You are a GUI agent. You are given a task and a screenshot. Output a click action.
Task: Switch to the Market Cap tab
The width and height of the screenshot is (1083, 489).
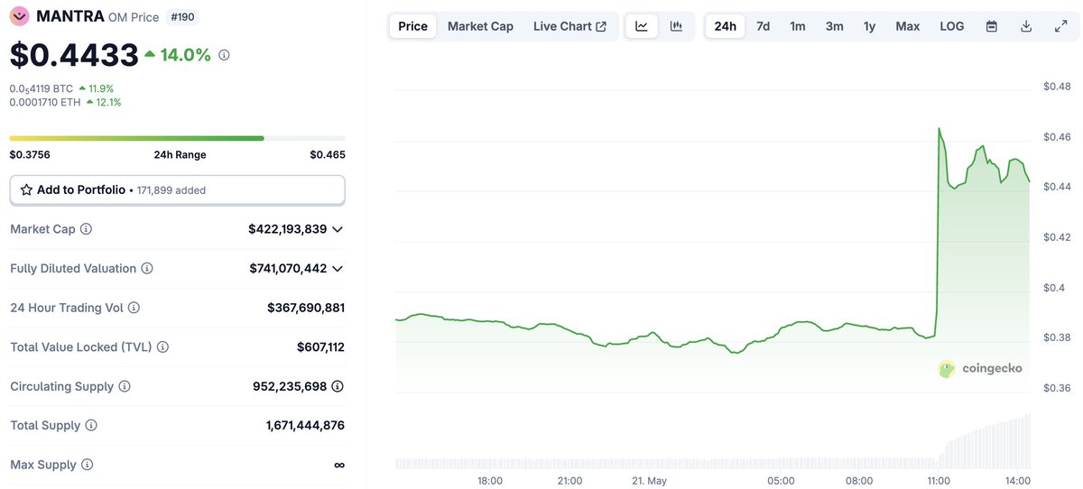(480, 26)
